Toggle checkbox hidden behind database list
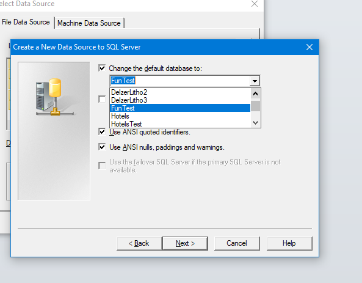 pyautogui.click(x=102, y=99)
